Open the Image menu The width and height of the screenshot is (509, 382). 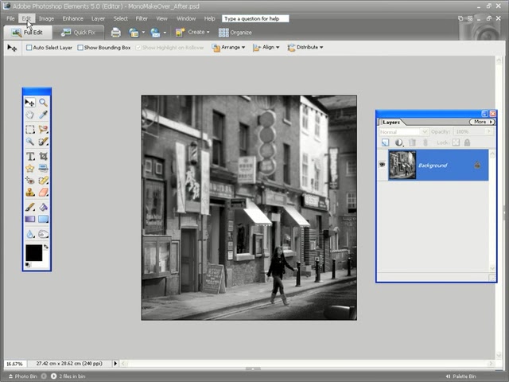click(x=46, y=18)
